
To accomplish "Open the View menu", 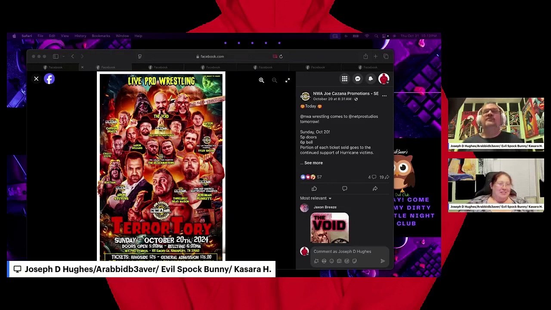I will coord(65,36).
